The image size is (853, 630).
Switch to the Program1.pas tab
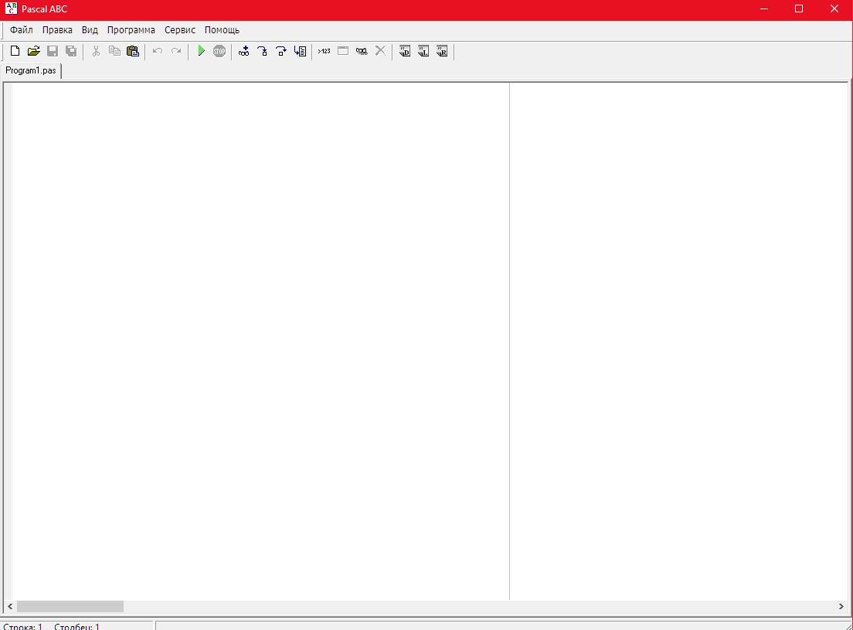(31, 70)
